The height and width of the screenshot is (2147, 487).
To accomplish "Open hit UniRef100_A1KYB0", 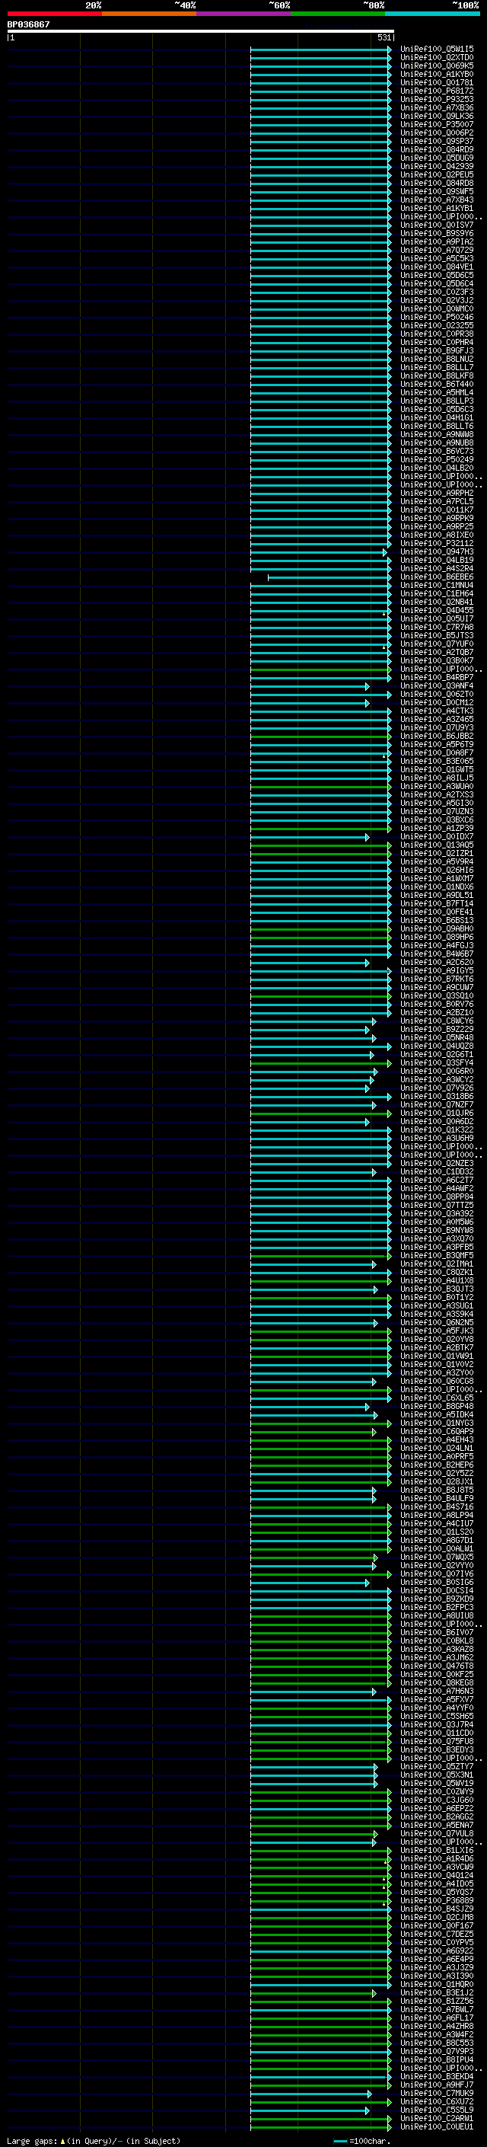I will click(x=437, y=74).
